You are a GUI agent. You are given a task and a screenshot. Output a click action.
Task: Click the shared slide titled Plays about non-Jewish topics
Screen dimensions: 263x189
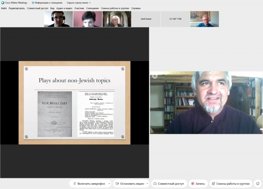(x=74, y=103)
